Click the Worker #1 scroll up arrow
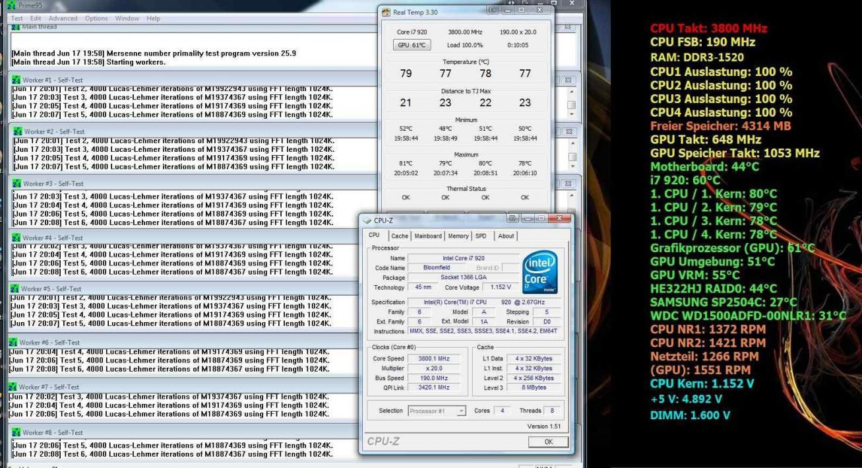The height and width of the screenshot is (468, 862). 572,91
